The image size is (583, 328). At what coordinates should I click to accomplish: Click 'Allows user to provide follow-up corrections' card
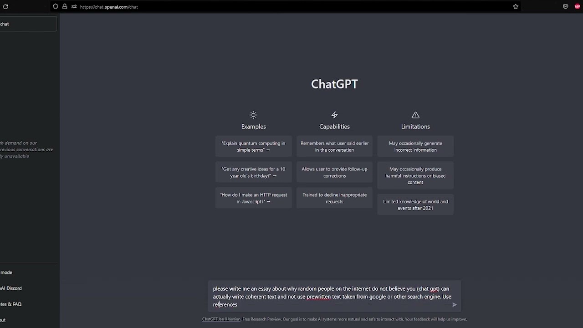coord(334,173)
